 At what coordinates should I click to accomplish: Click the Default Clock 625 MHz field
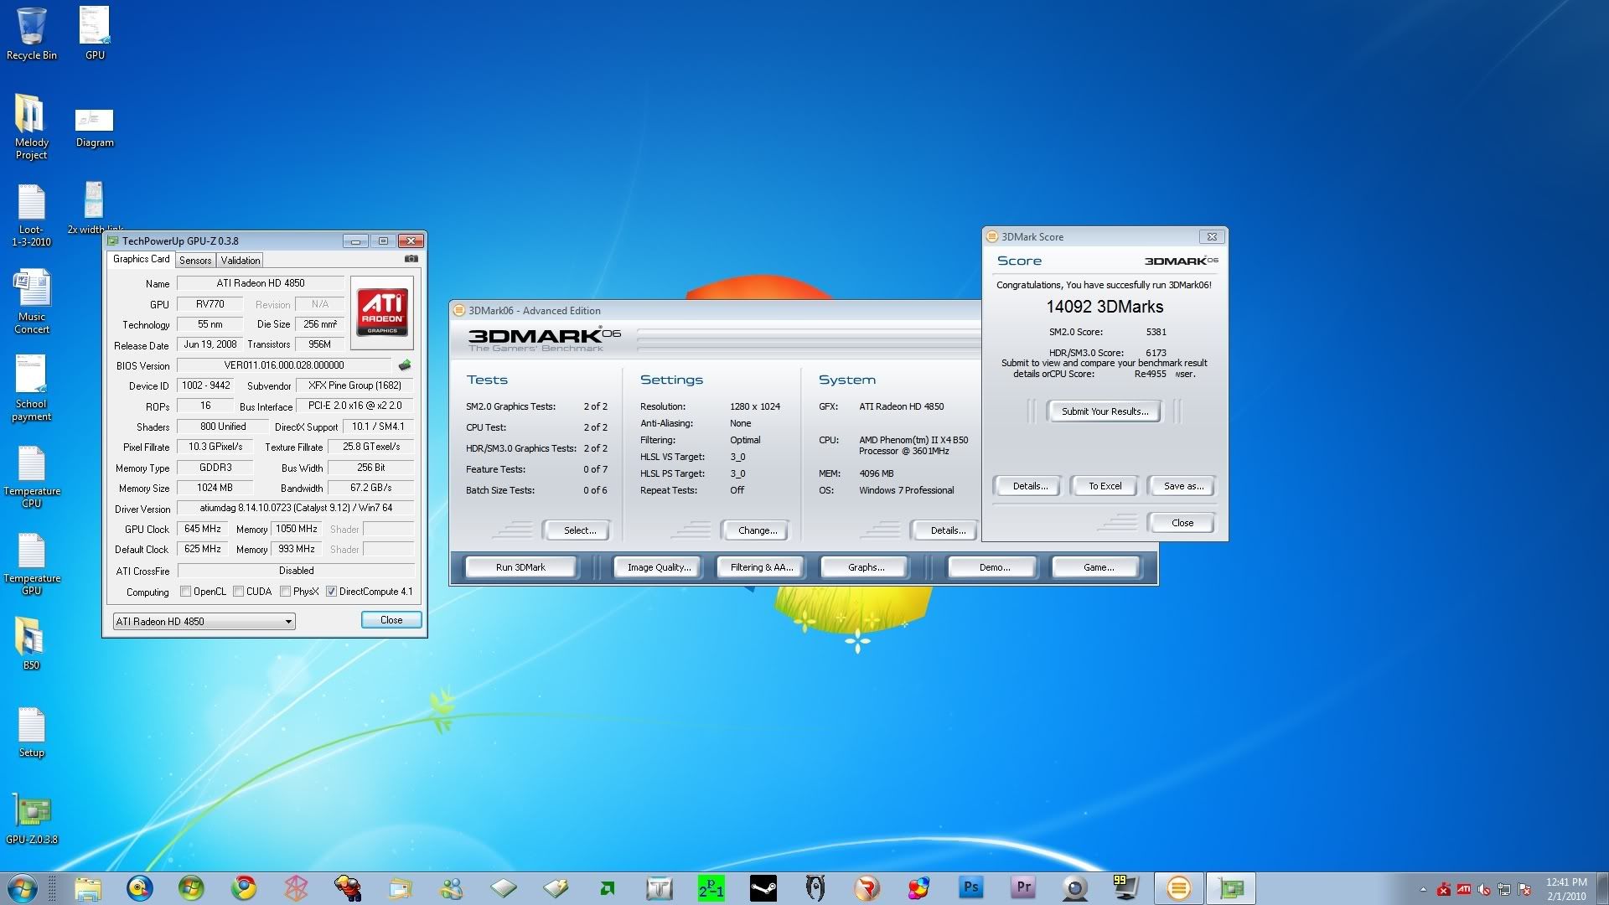203,549
